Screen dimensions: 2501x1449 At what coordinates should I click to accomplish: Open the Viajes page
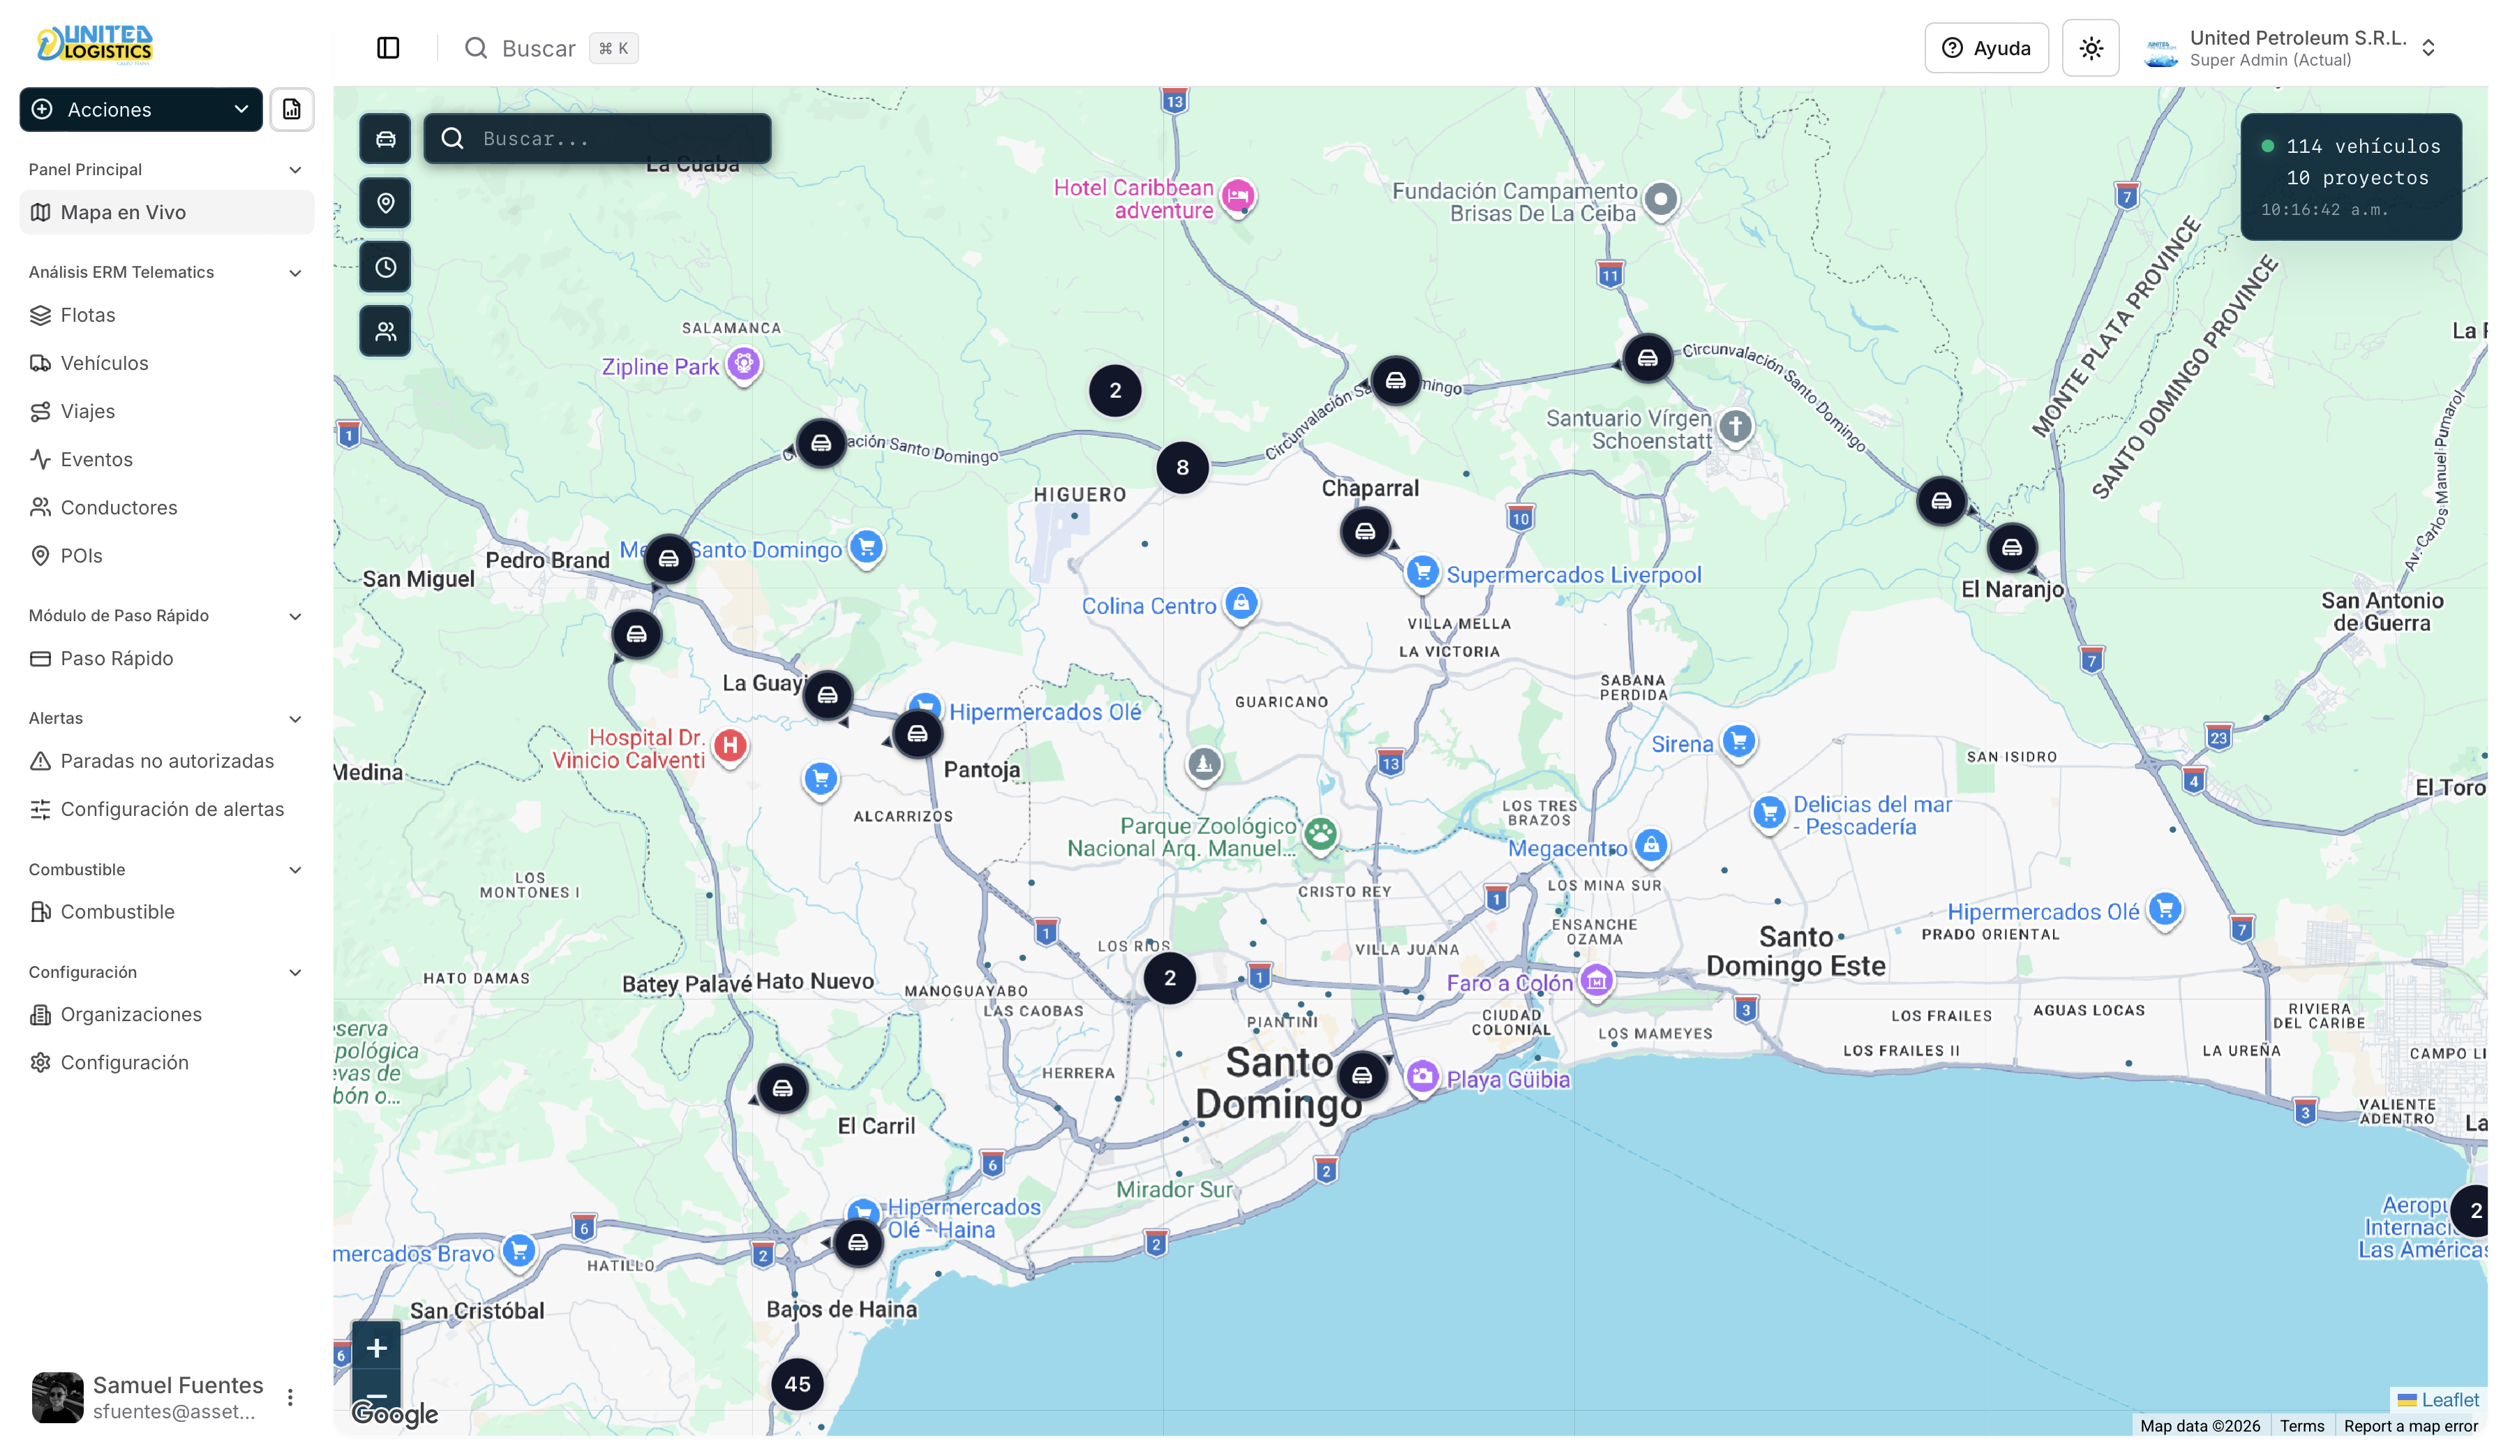(x=167, y=411)
